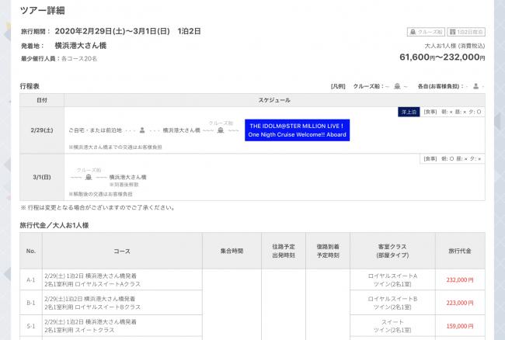Click the コース column header
This screenshot has height=340, width=505.
[122, 251]
